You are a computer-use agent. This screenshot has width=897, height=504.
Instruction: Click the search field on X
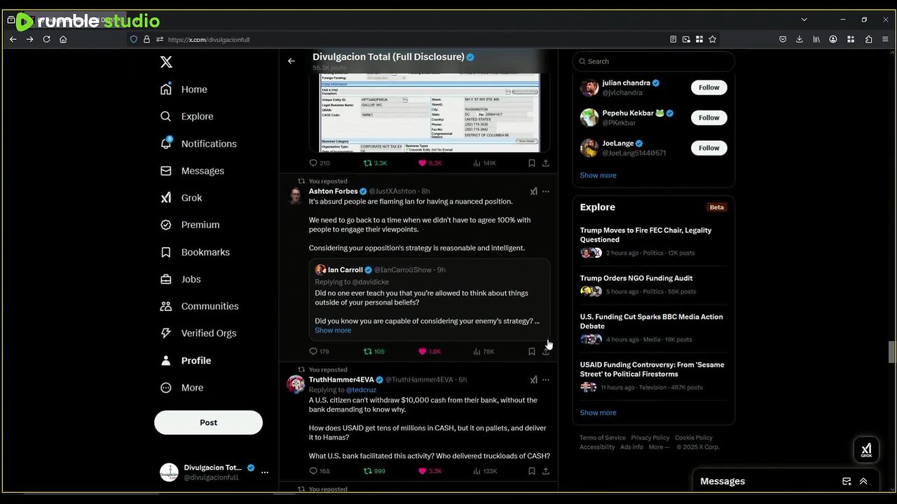(x=653, y=62)
